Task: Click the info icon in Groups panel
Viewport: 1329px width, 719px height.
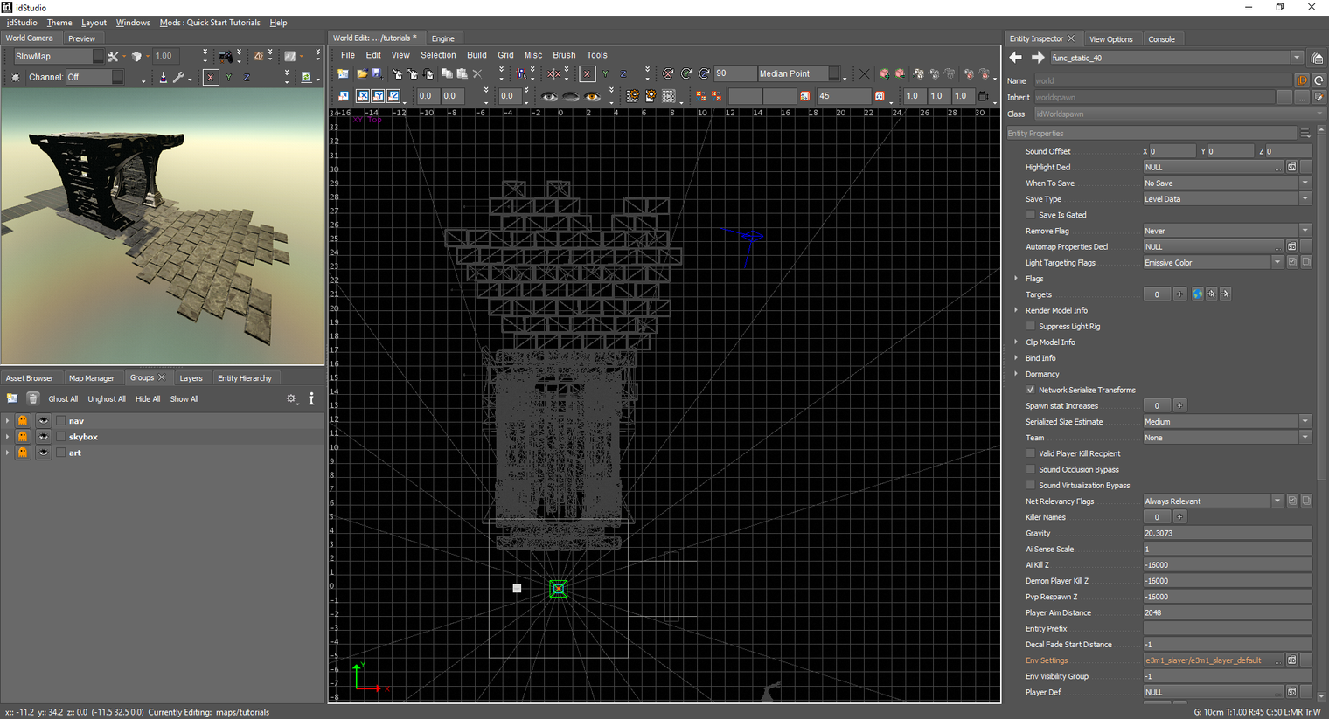Action: [311, 398]
